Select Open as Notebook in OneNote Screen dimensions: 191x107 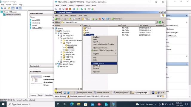[x=104, y=44]
